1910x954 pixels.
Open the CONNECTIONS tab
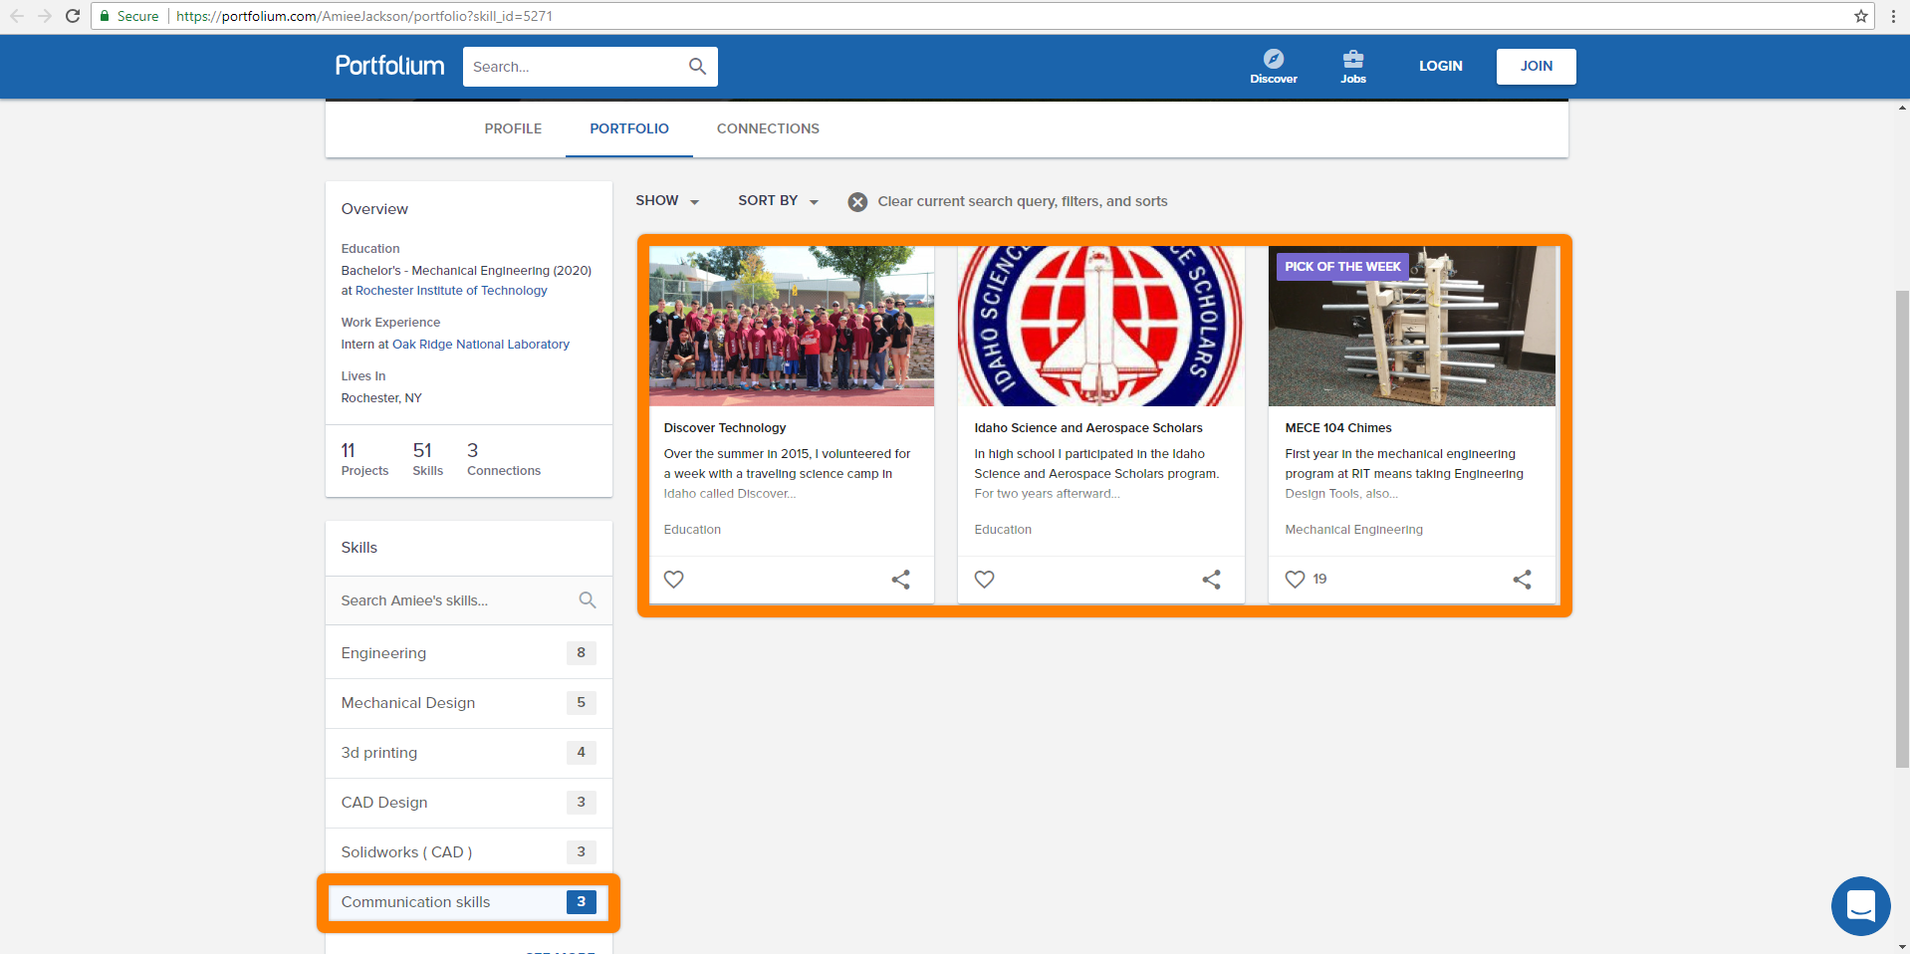coord(768,128)
